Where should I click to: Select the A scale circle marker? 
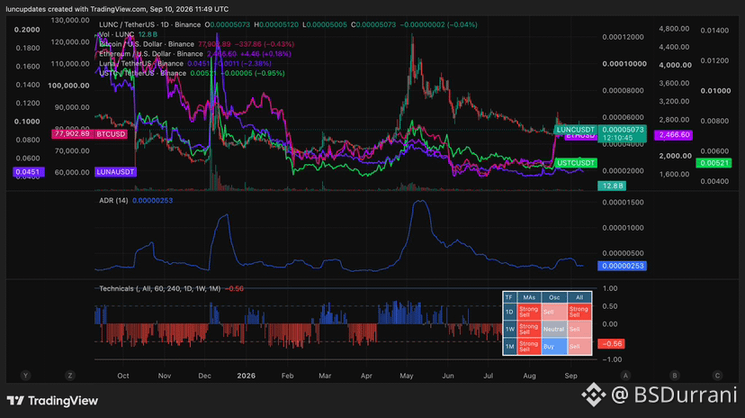tap(625, 376)
